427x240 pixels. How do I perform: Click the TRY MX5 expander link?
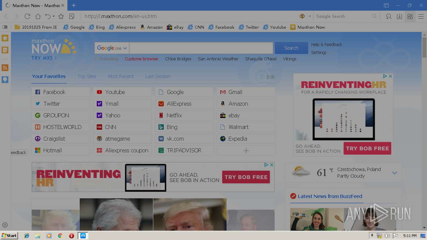44,58
